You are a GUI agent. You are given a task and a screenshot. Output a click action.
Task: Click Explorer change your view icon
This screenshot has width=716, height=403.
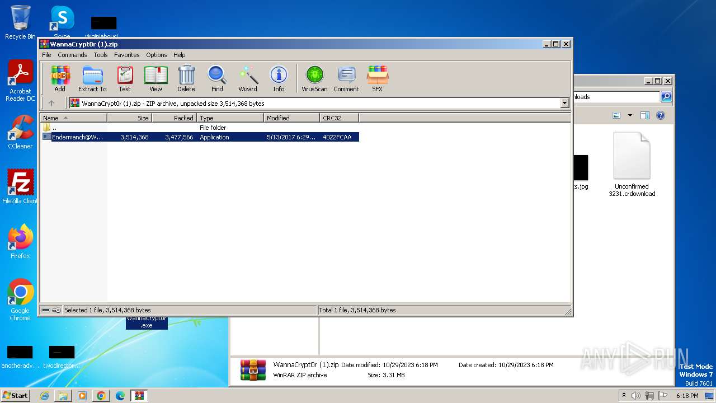pos(616,115)
